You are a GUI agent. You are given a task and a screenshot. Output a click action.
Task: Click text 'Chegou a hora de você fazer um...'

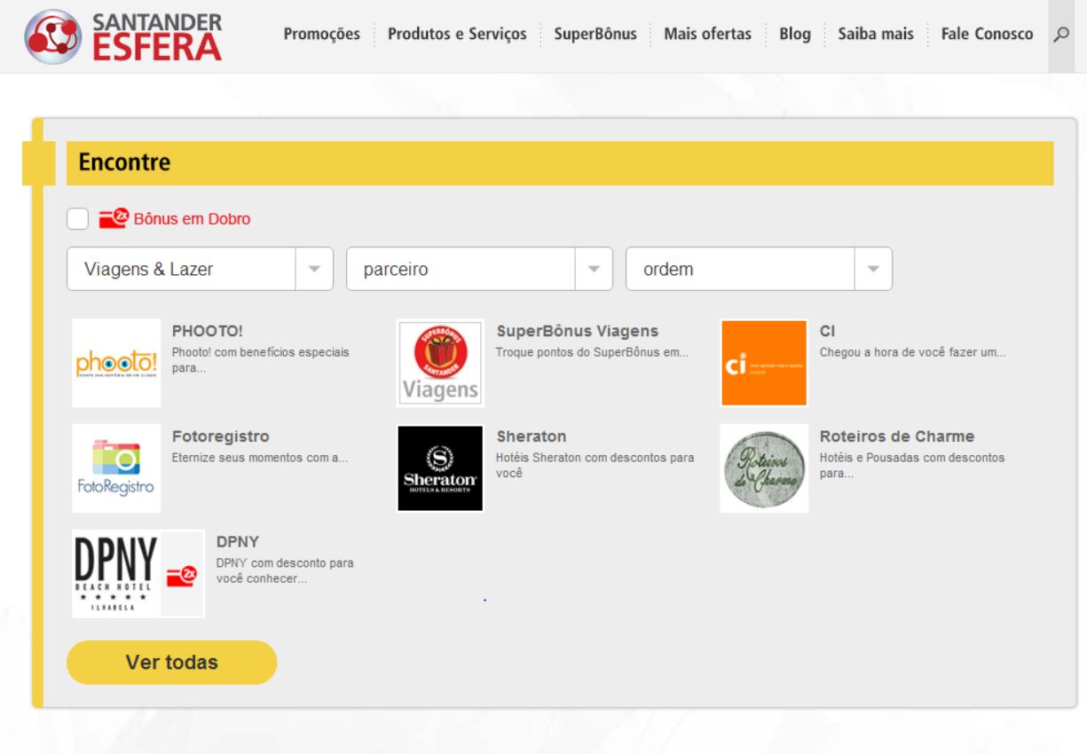coord(912,353)
